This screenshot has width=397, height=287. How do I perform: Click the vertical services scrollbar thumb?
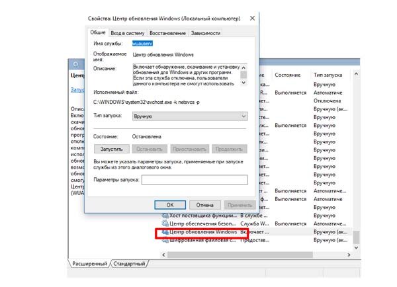pyautogui.click(x=356, y=237)
